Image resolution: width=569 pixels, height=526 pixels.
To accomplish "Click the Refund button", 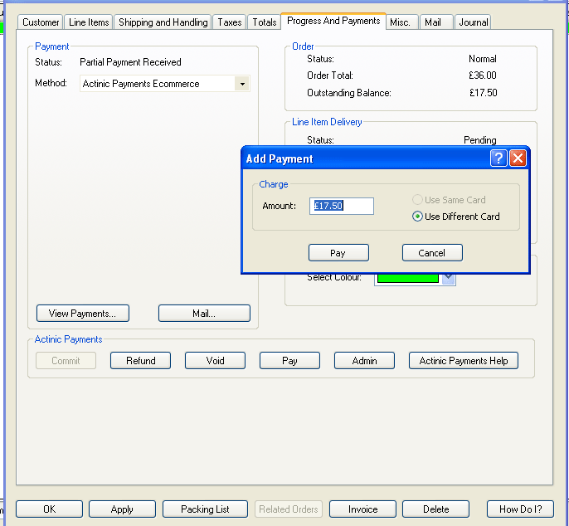I will pos(140,360).
